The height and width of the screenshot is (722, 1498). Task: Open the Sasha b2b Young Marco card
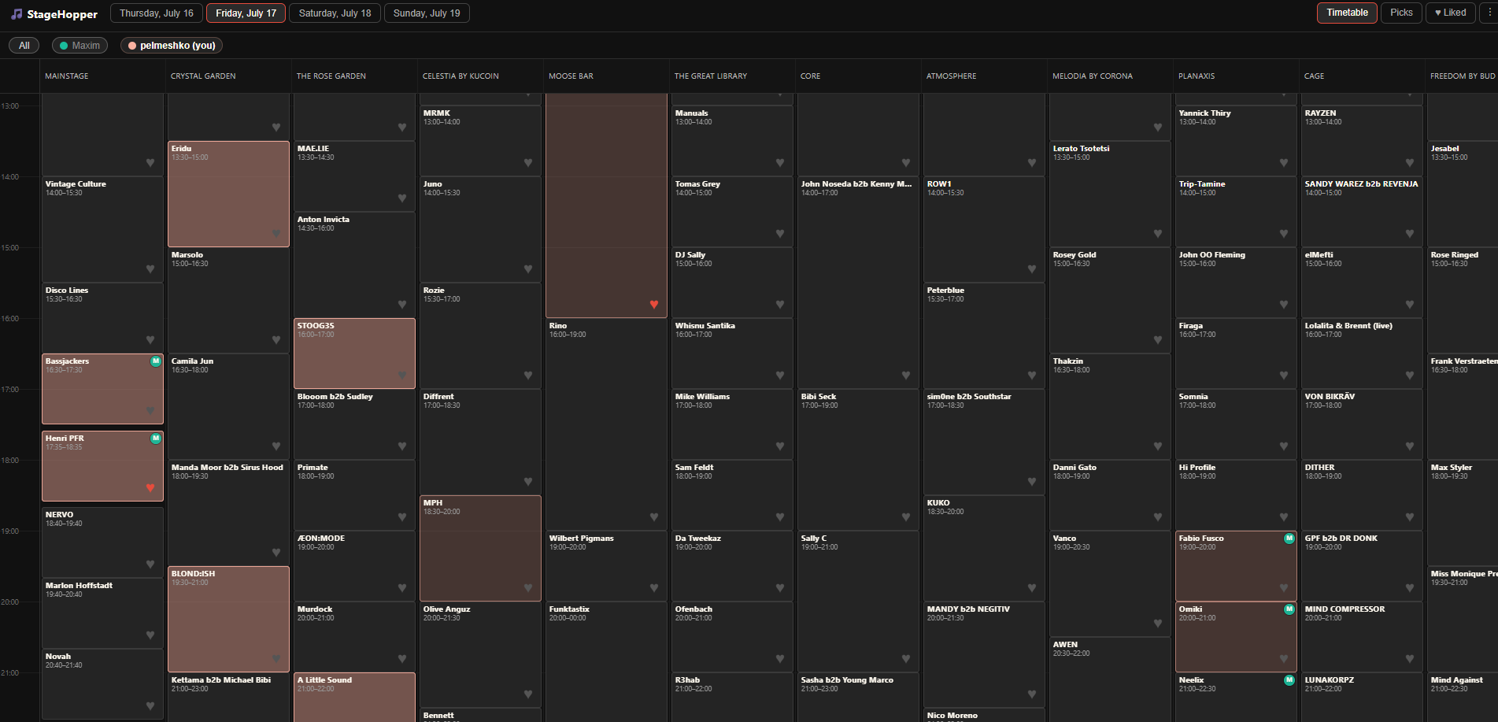[x=858, y=697]
